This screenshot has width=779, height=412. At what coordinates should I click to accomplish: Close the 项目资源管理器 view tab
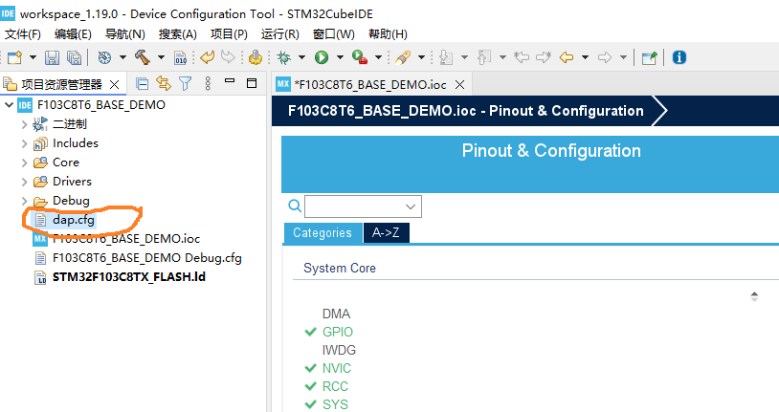coord(114,84)
